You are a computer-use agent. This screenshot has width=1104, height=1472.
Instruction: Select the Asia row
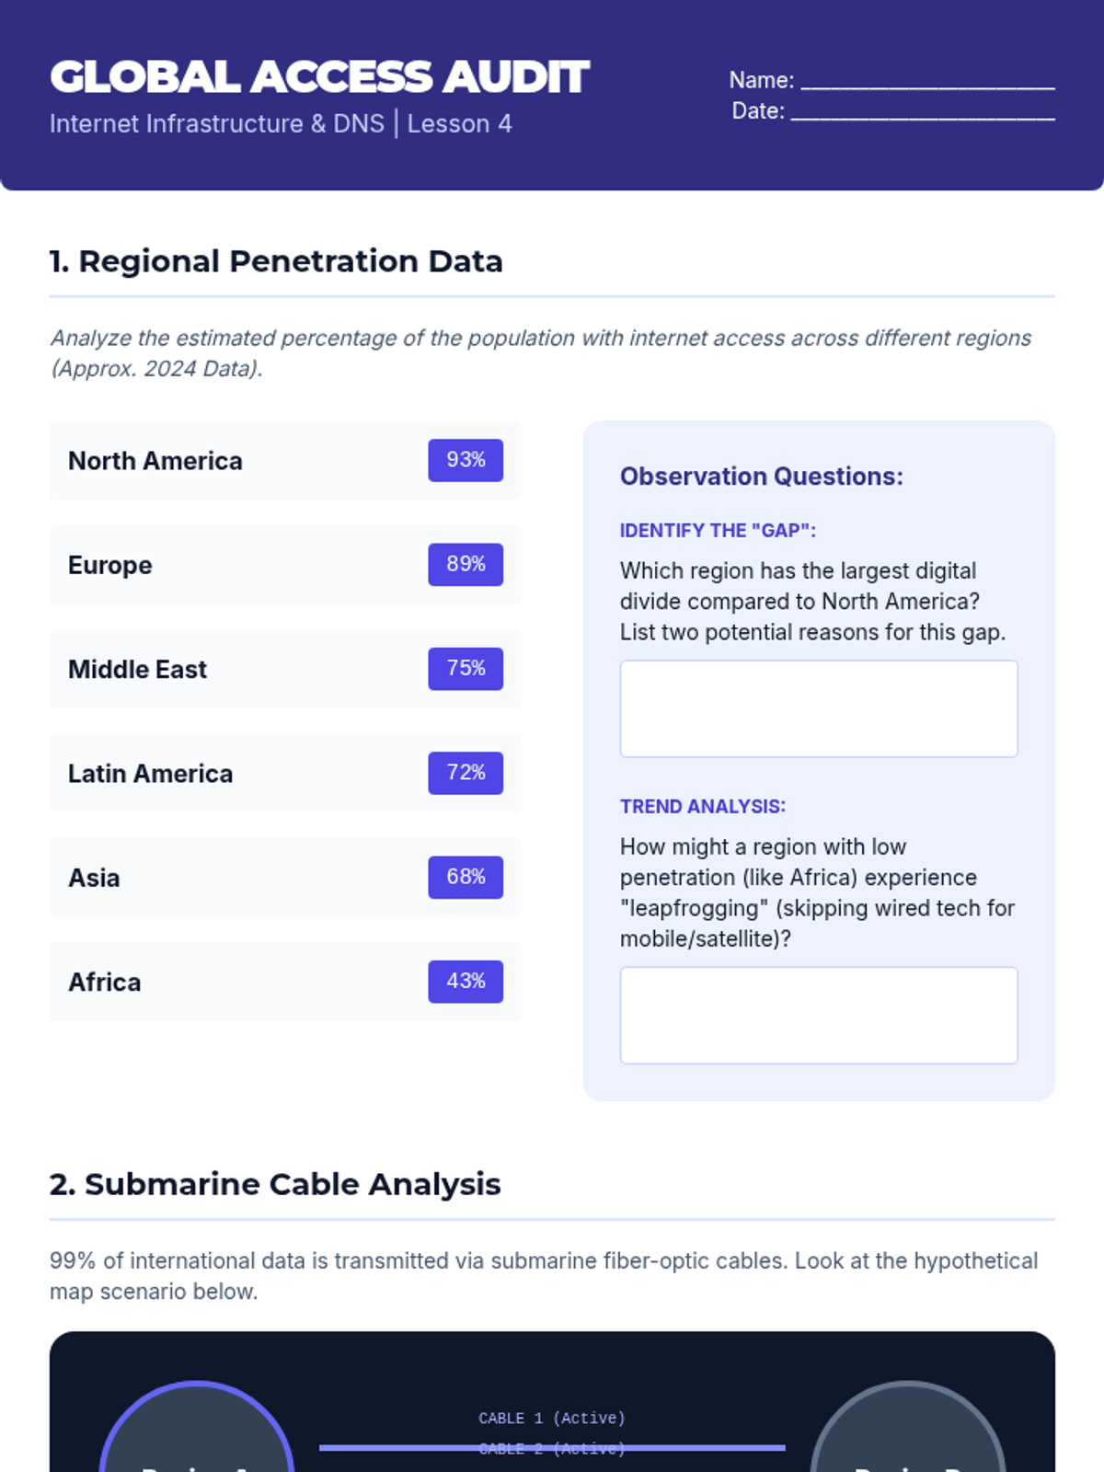[285, 878]
